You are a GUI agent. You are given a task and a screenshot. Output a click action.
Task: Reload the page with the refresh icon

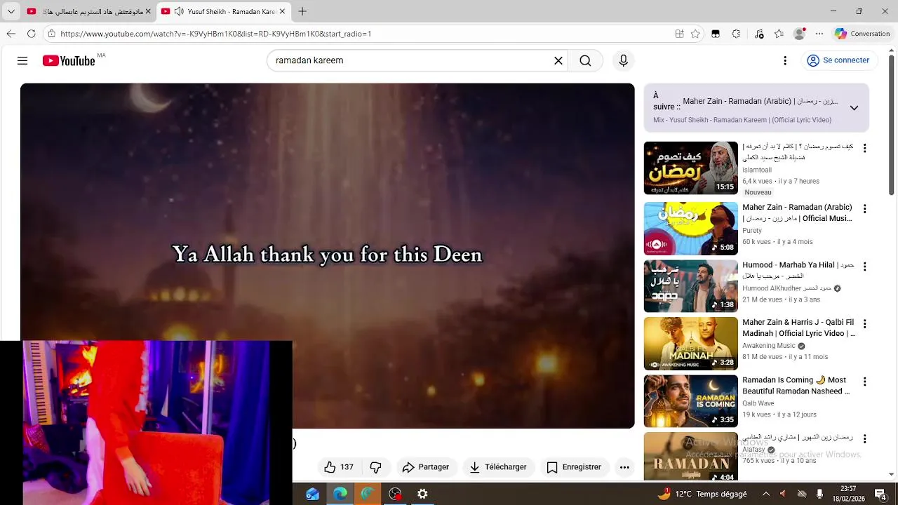[32, 34]
